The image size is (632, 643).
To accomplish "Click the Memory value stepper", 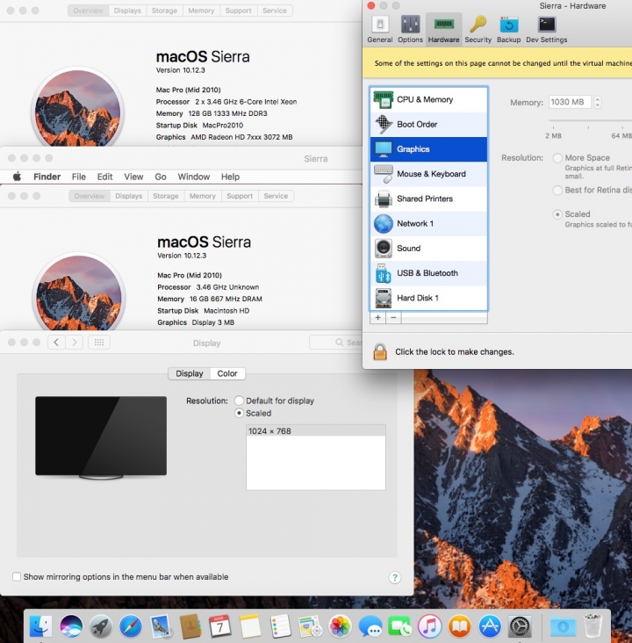I will [598, 102].
